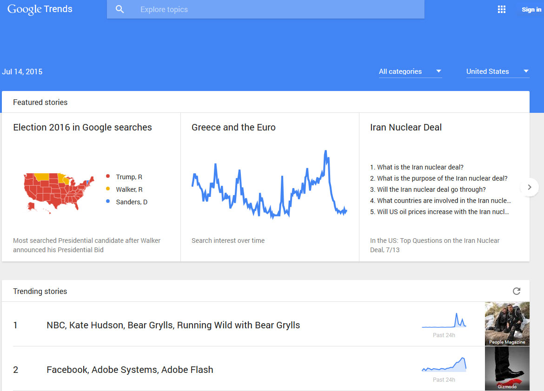Open the United States country dropdown
The width and height of the screenshot is (544, 391).
click(x=498, y=72)
